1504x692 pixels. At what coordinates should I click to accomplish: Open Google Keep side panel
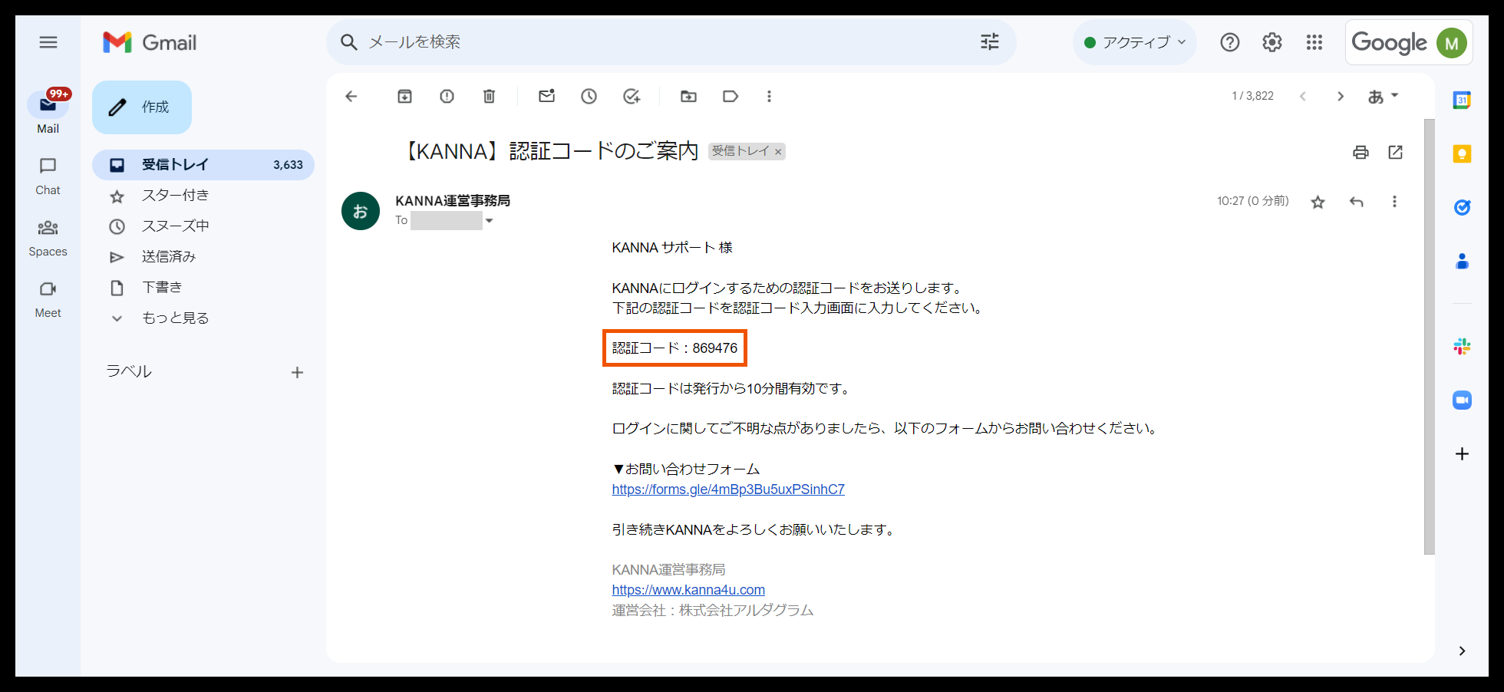point(1462,154)
